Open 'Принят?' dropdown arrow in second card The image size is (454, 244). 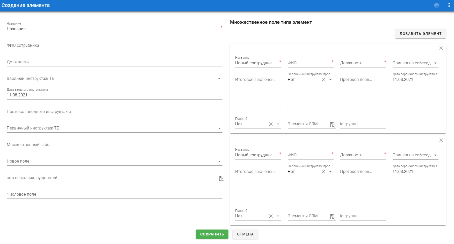point(278,216)
